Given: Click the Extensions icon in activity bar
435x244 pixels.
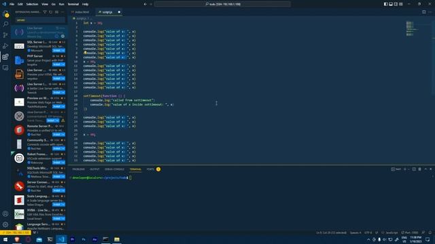Looking at the screenshot, I should pos(5,57).
